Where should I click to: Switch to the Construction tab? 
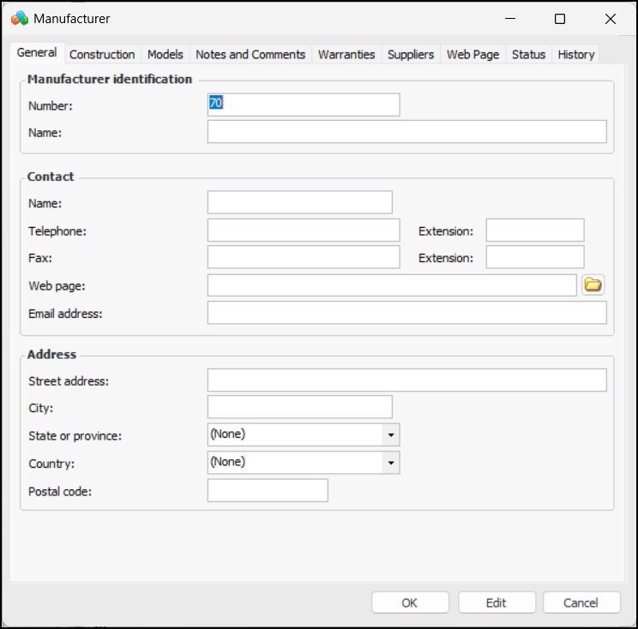point(102,54)
